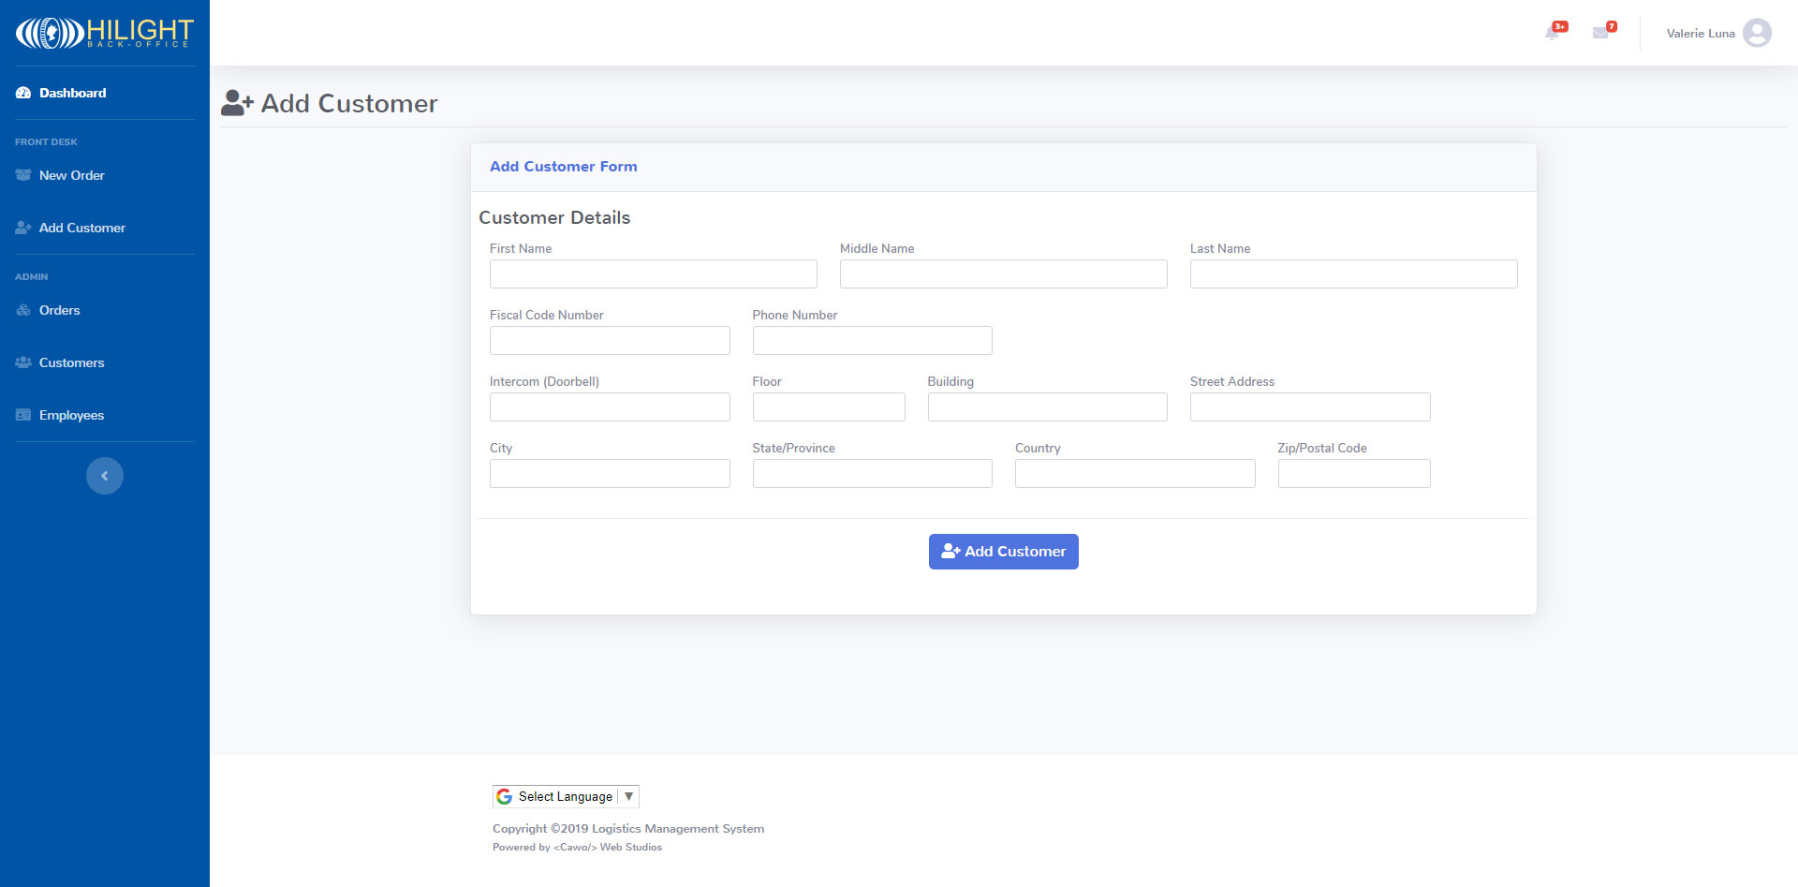
Task: Open the Valerie Luna user menu
Action: [1700, 34]
